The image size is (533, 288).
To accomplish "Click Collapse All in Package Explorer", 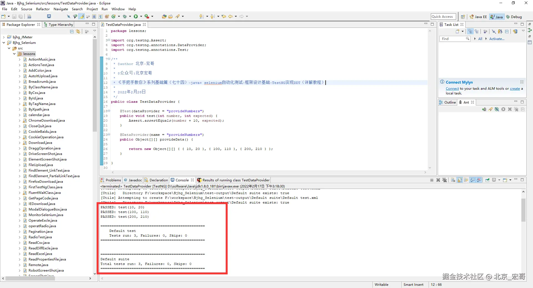I will tap(72, 31).
